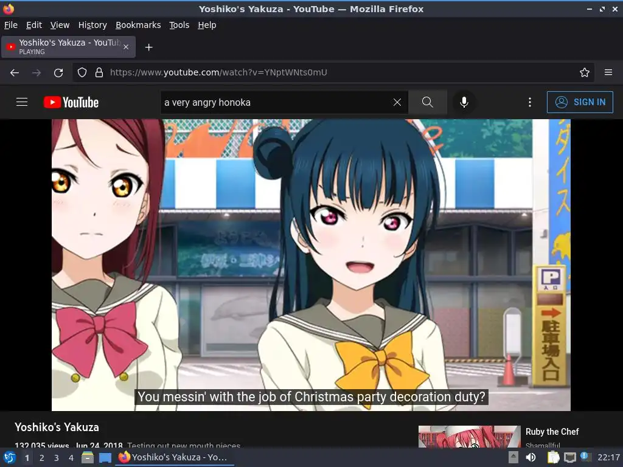Click the playing video to pause it

[x=311, y=265]
